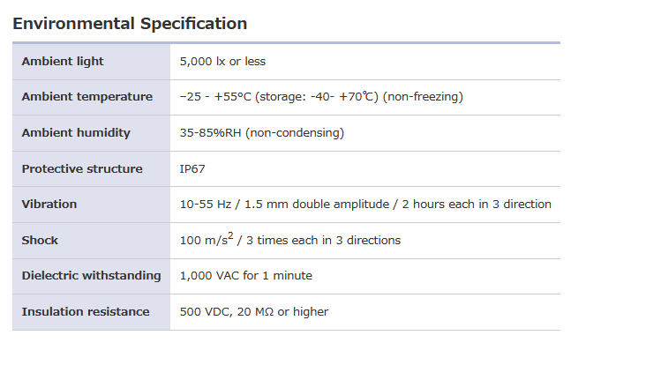Select the Vibration row label
The image size is (646, 380).
pos(49,205)
